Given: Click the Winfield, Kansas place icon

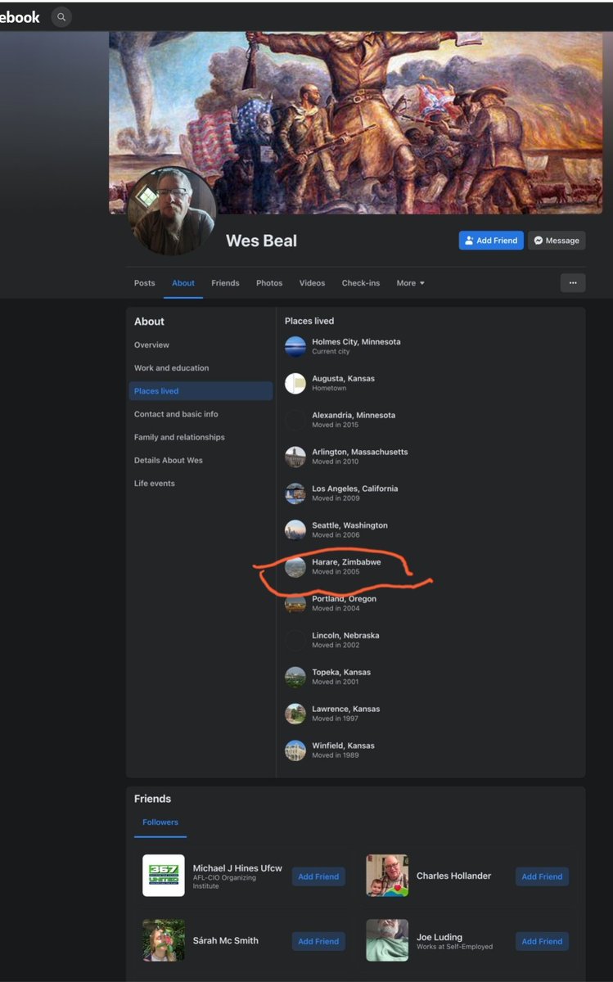Looking at the screenshot, I should coord(295,750).
